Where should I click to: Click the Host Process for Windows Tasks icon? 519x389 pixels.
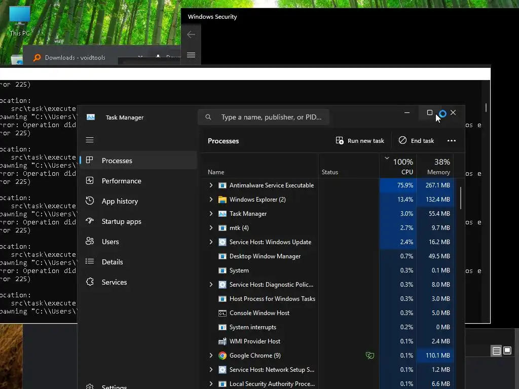coord(223,299)
